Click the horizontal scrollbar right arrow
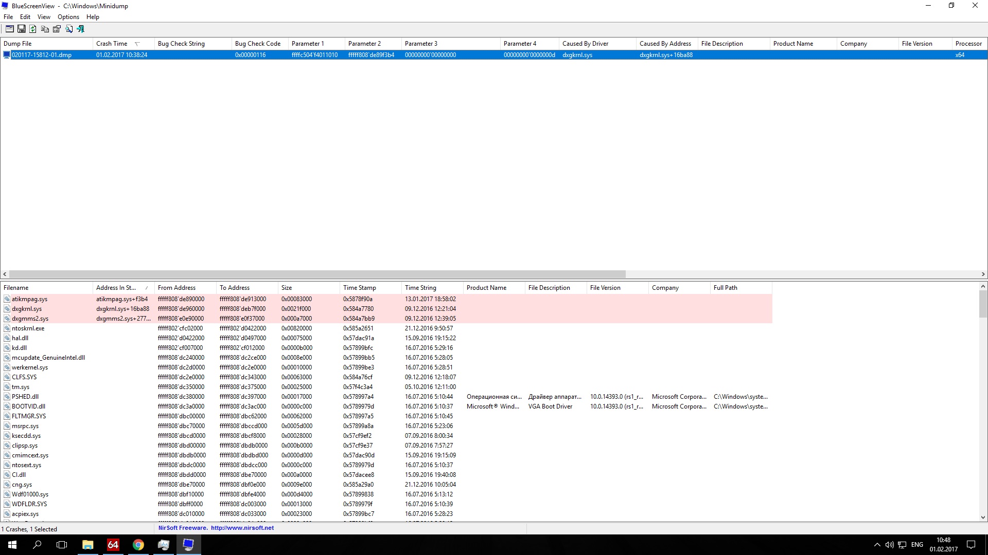This screenshot has width=988, height=555. [983, 274]
